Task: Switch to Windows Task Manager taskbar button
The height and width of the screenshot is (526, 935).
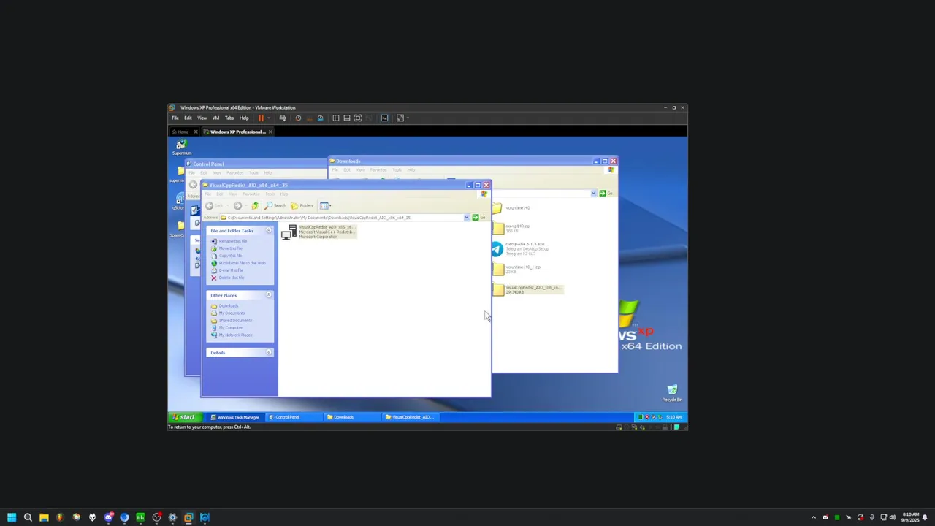Action: [234, 417]
